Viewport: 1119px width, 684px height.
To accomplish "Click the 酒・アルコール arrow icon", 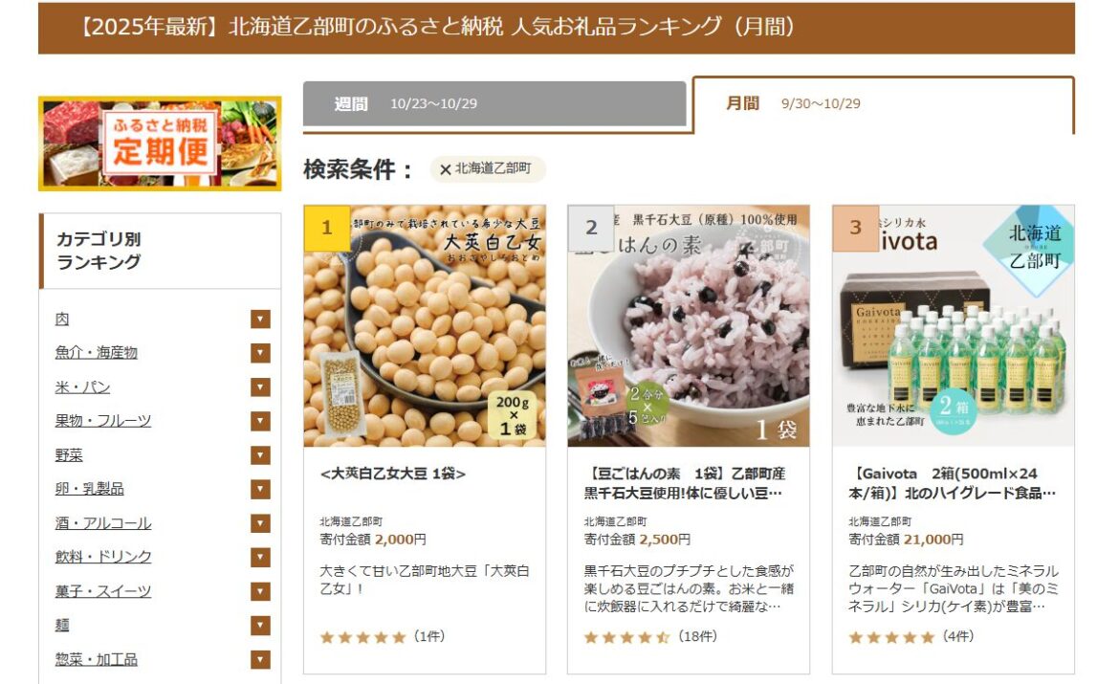I will tap(260, 523).
